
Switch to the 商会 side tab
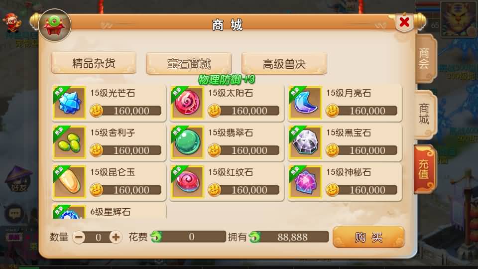coord(425,58)
